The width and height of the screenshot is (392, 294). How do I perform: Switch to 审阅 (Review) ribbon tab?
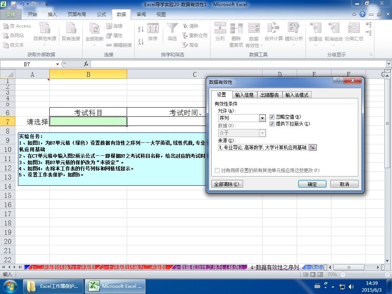coord(141,15)
